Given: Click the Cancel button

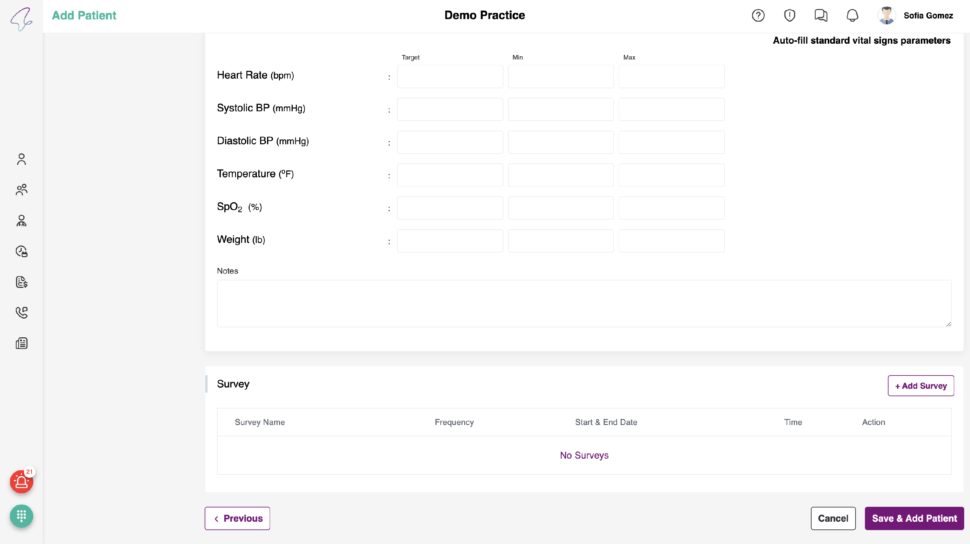Looking at the screenshot, I should click(x=833, y=518).
